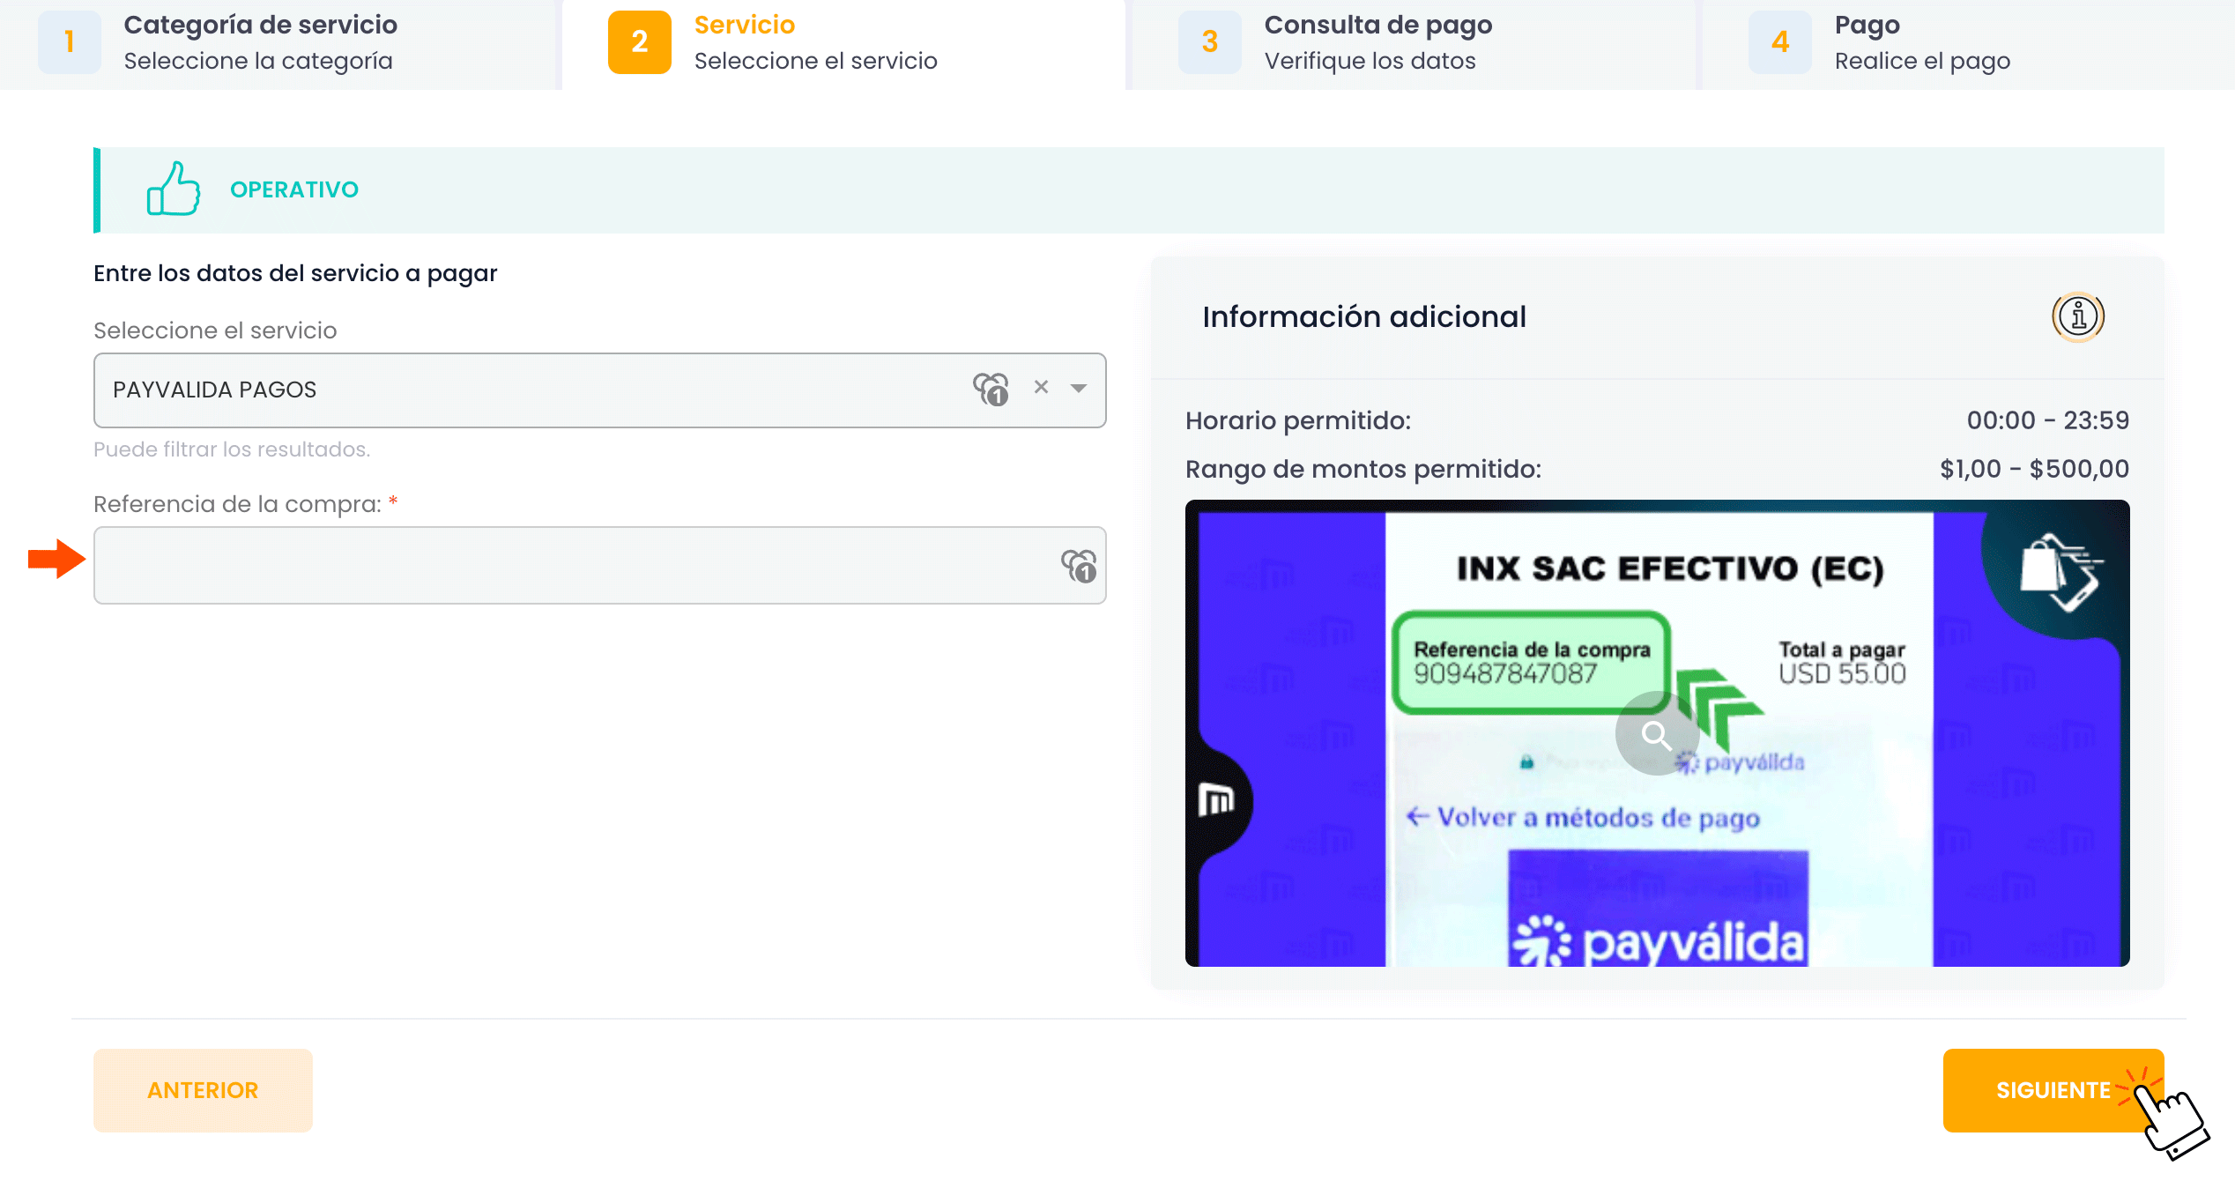The width and height of the screenshot is (2235, 1188).
Task: Select step 2 Servicio tab
Action: (x=843, y=44)
